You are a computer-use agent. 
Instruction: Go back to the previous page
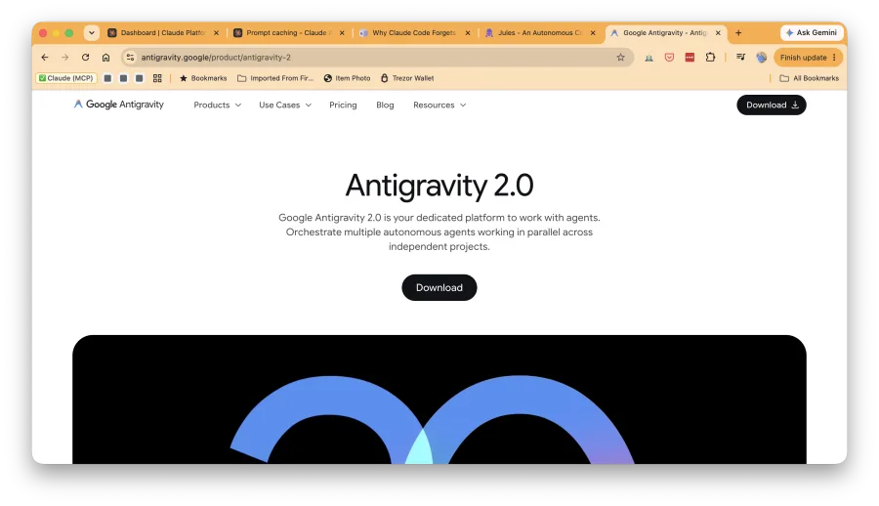(45, 58)
